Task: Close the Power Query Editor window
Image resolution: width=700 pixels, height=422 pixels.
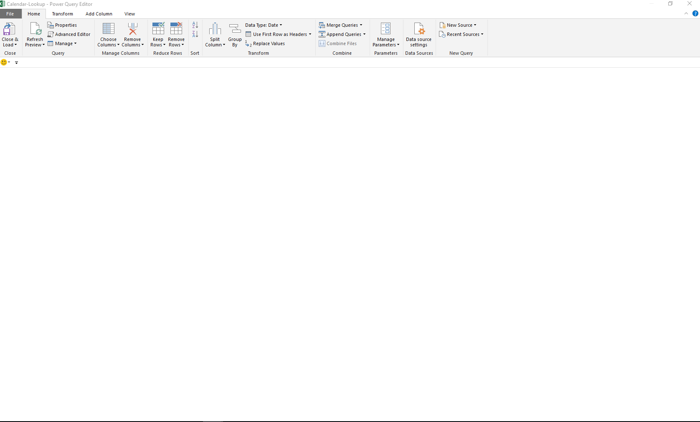Action: [690, 4]
